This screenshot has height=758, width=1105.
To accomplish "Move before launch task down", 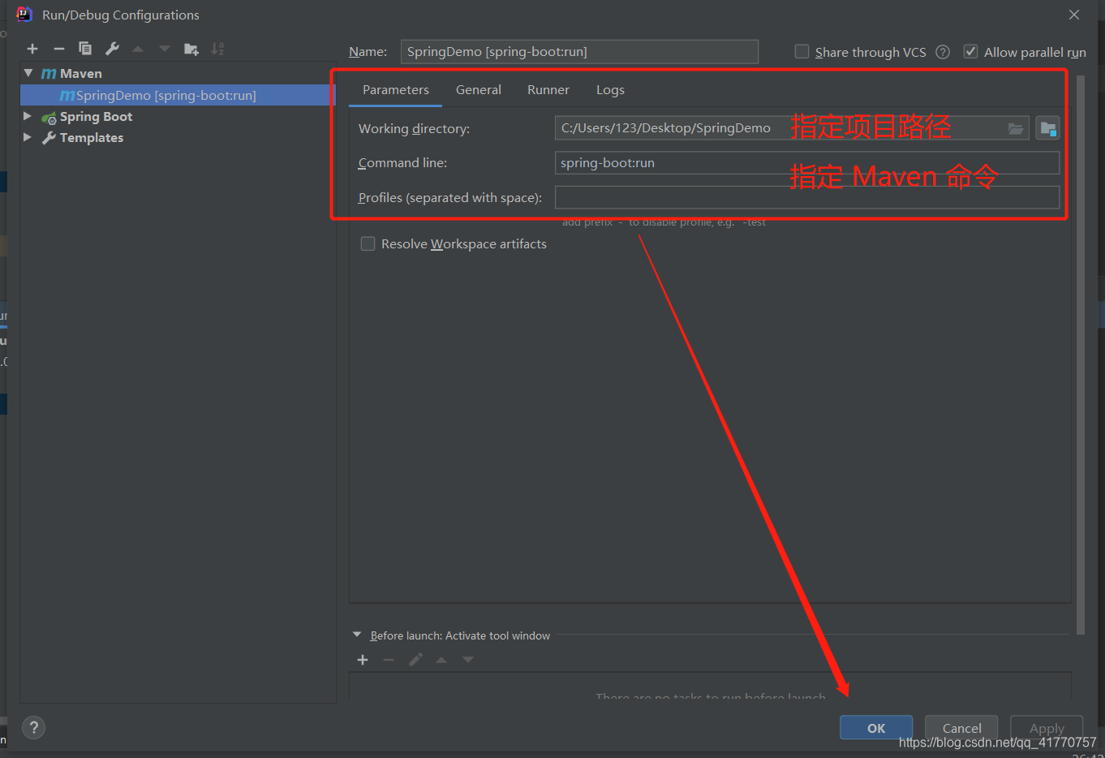I will click(468, 660).
